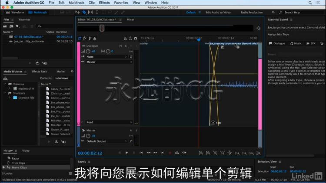The width and height of the screenshot is (326, 183).
Task: Assign SFX mix type in Essential Sound
Action: click(311, 43)
